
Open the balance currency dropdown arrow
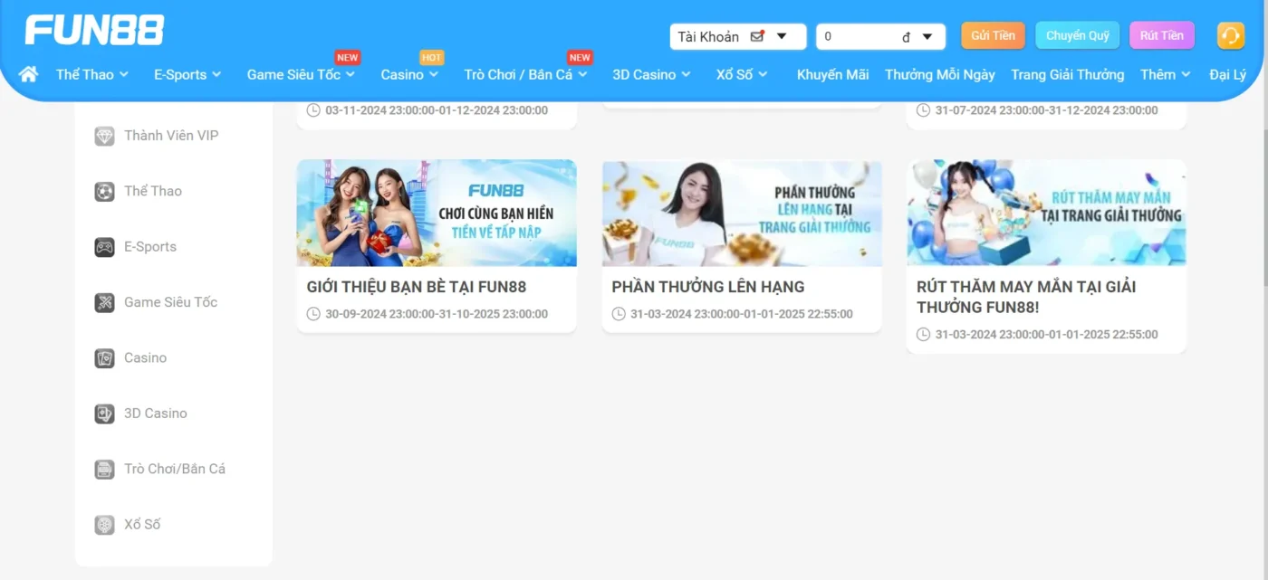[x=927, y=37]
